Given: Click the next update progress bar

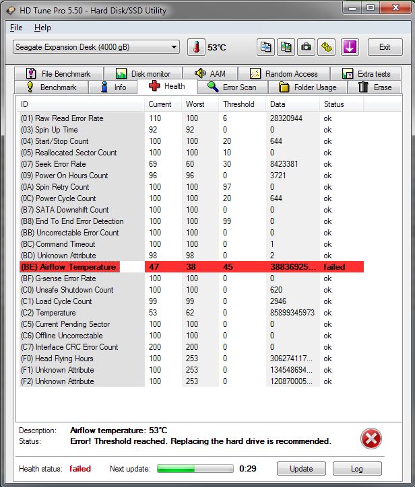Looking at the screenshot, I should pos(195,468).
